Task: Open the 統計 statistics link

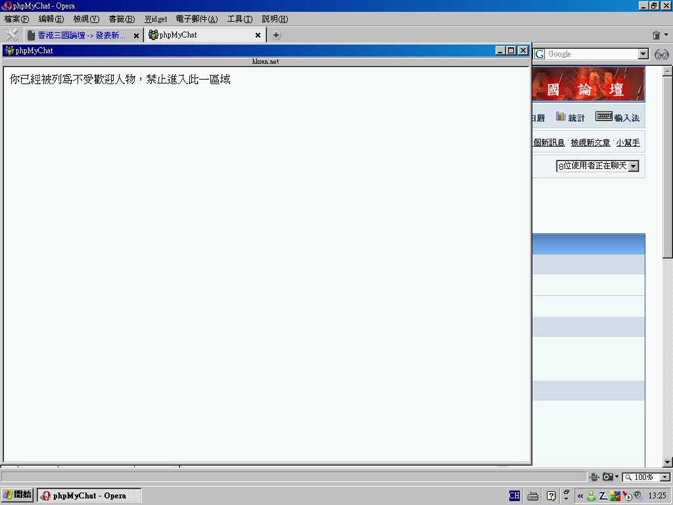Action: [576, 118]
